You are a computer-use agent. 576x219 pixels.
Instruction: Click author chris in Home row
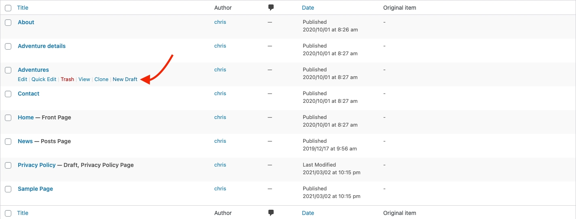click(220, 117)
